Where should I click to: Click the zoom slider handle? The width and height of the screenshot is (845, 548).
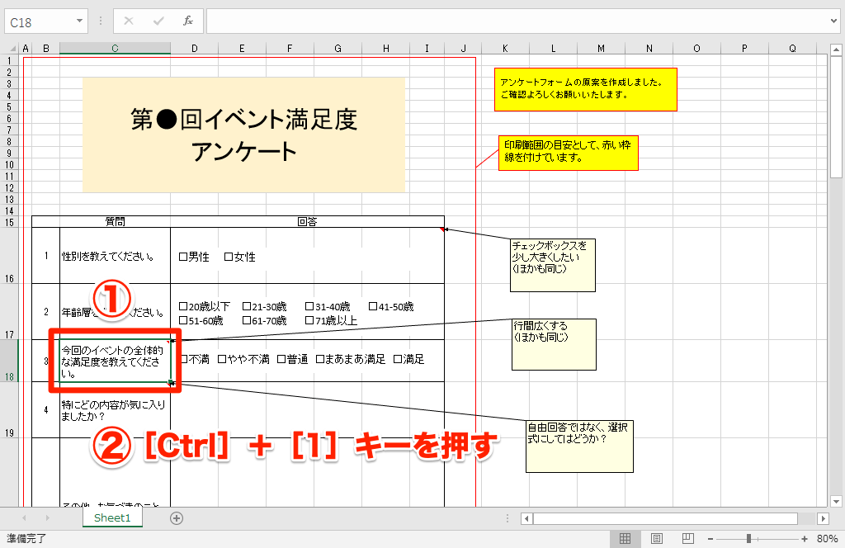749,538
